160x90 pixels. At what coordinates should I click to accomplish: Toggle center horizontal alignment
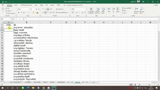tap(45, 12)
